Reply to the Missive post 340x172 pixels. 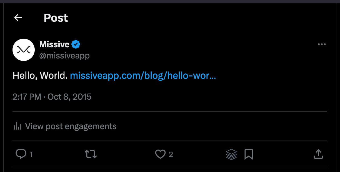pos(21,154)
